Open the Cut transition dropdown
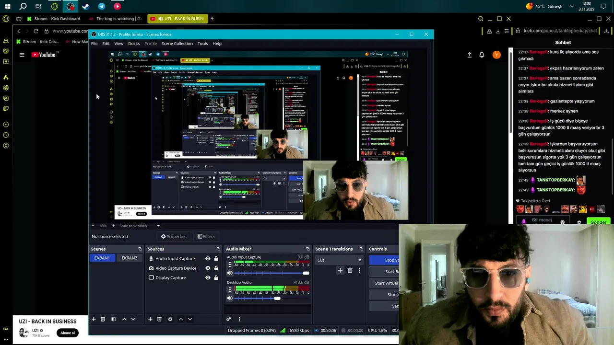This screenshot has width=614, height=345. pyautogui.click(x=339, y=260)
